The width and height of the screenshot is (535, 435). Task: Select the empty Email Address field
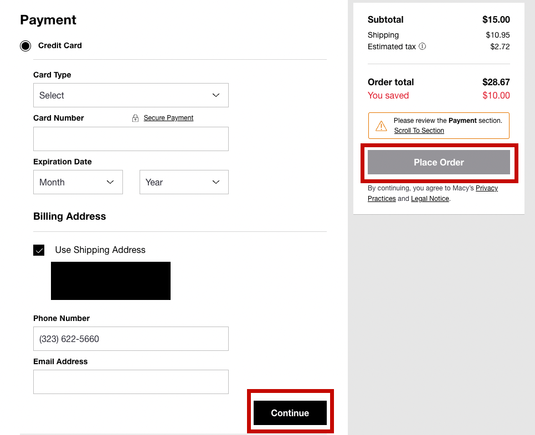tap(131, 382)
